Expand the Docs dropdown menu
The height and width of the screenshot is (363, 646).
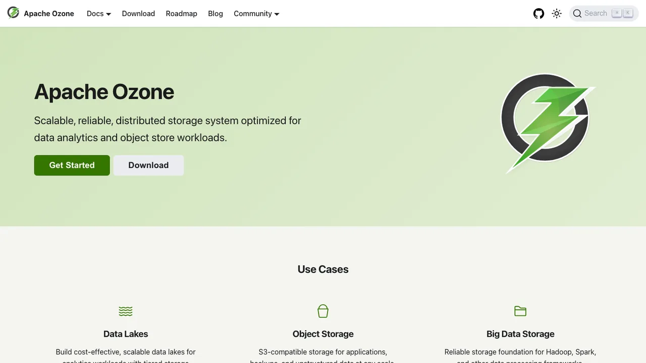pos(98,14)
